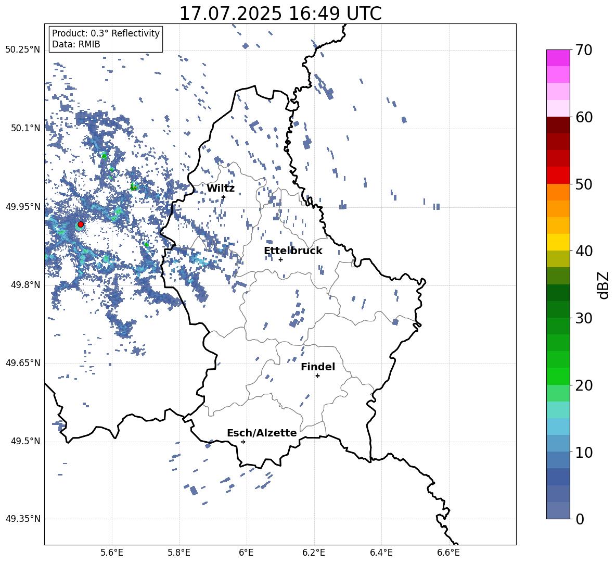Click the 6.6°E longitude label
Screen dimensions: 616x563
tap(448, 553)
